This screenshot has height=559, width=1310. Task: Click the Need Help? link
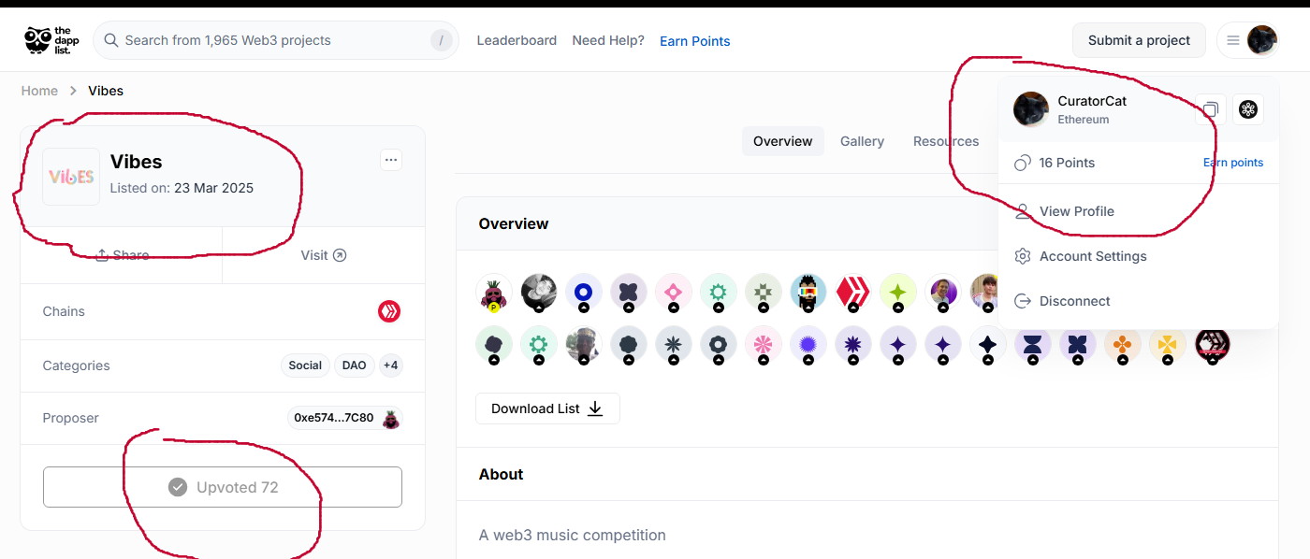point(608,40)
